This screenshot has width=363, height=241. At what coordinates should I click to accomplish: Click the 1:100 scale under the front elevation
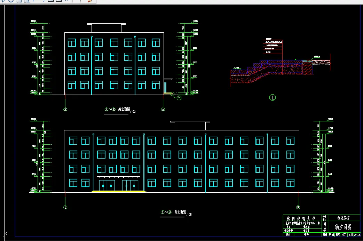pos(189,215)
